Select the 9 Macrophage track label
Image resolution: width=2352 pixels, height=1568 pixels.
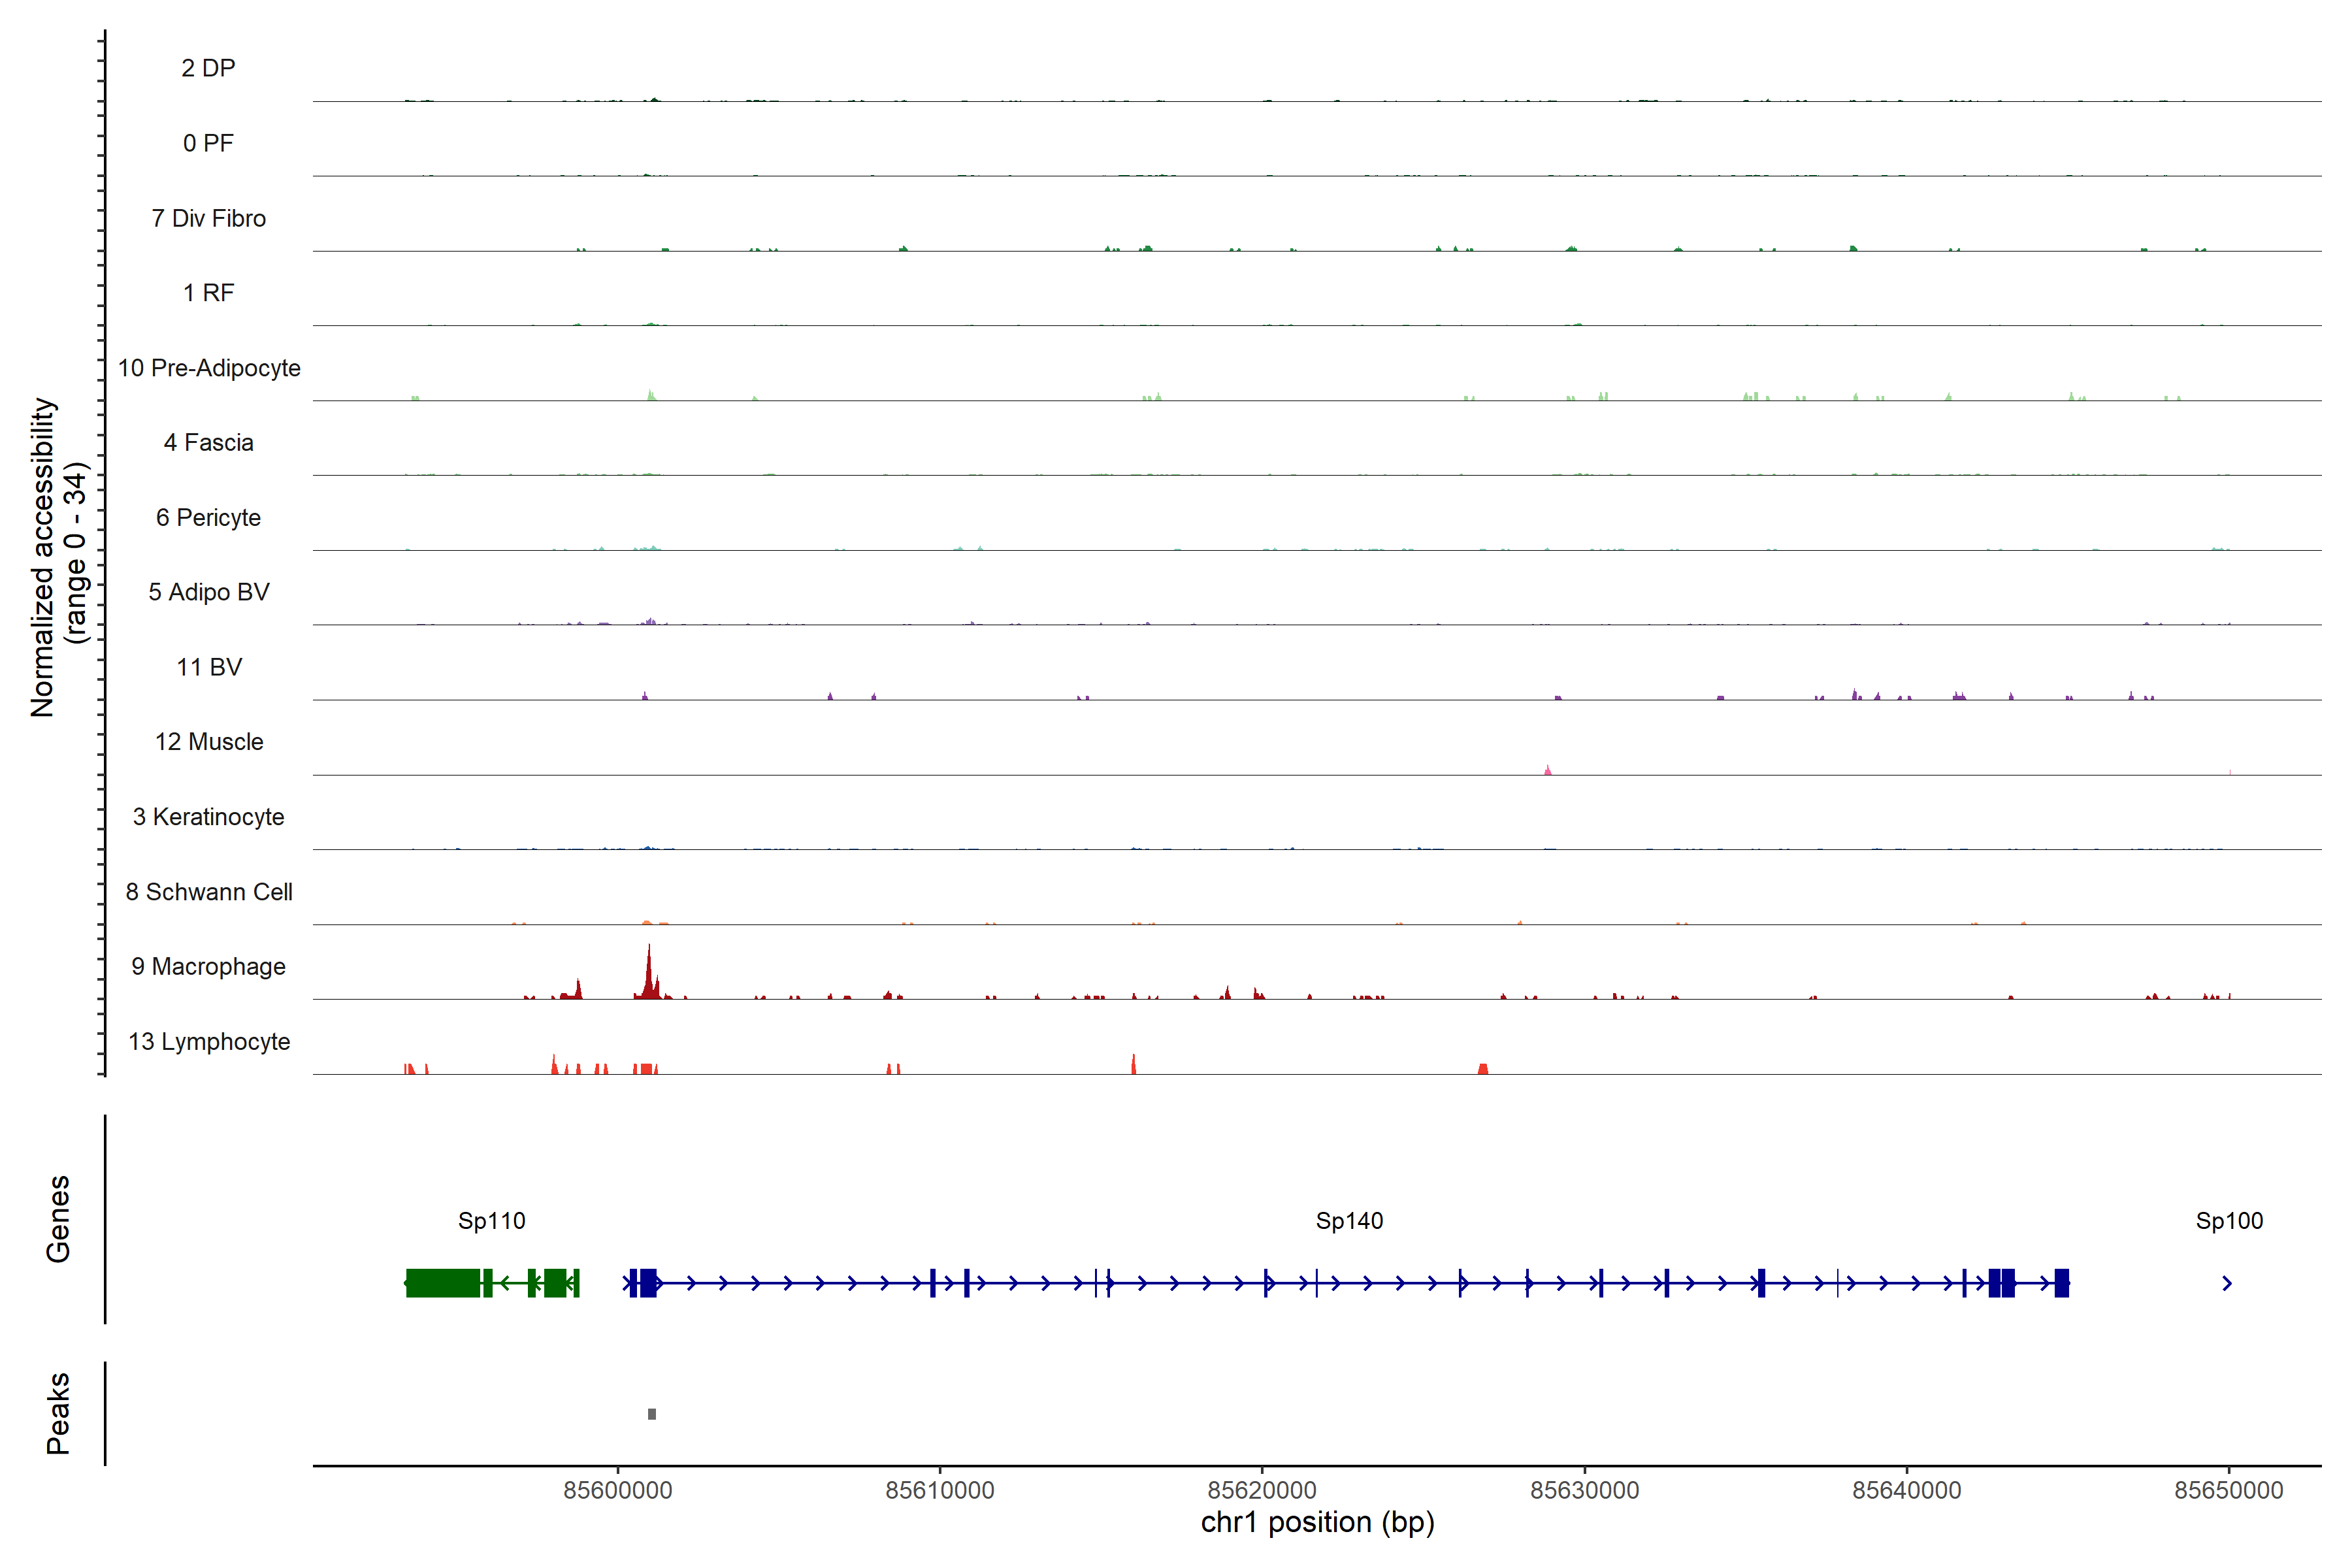pyautogui.click(x=208, y=966)
